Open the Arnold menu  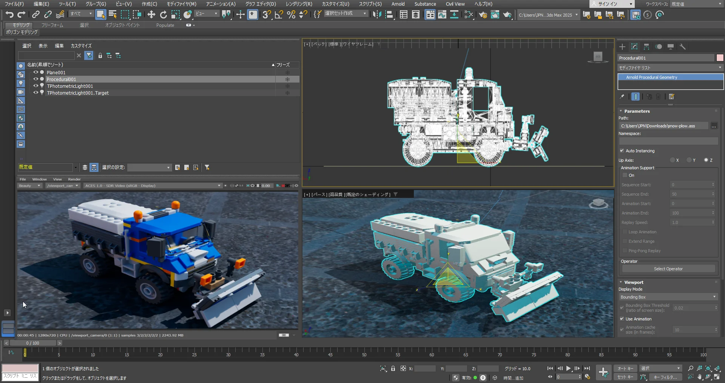pyautogui.click(x=398, y=4)
